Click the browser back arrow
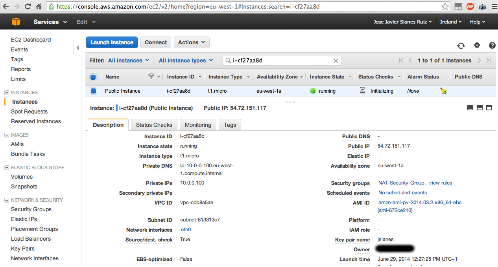The width and height of the screenshot is (498, 267). click(x=6, y=6)
